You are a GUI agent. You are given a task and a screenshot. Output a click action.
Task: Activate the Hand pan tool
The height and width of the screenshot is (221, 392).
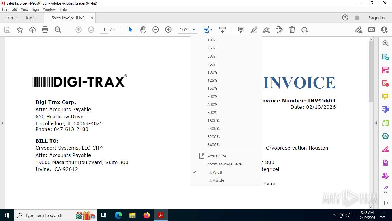click(x=143, y=30)
